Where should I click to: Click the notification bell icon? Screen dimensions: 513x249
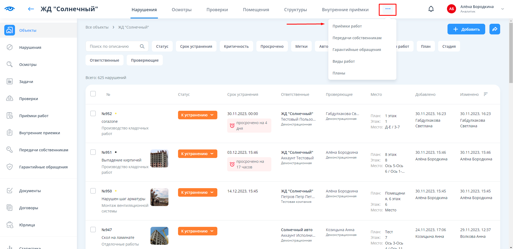pos(431,9)
